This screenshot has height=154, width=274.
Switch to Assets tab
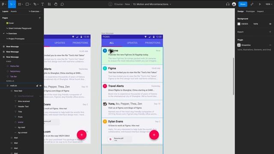point(14,12)
